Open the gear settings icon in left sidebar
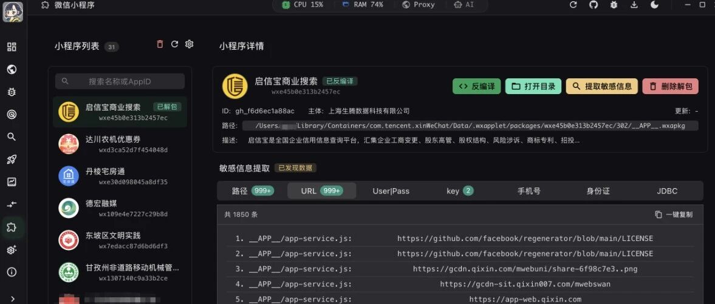The image size is (715, 304). [12, 250]
